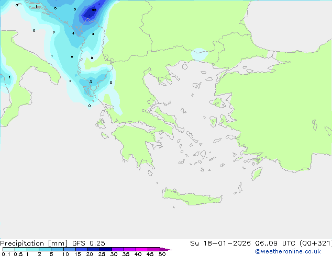
Task: Click the island of Rhodes on map
Action: tap(257, 173)
